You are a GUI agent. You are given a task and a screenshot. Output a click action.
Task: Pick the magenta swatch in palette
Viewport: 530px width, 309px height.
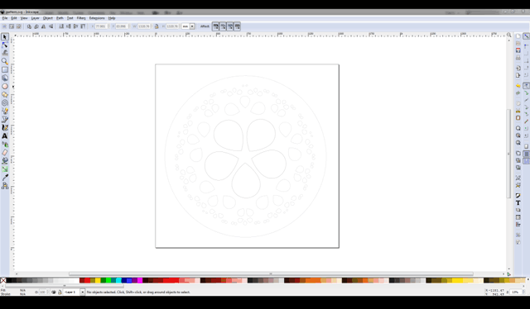pos(140,280)
